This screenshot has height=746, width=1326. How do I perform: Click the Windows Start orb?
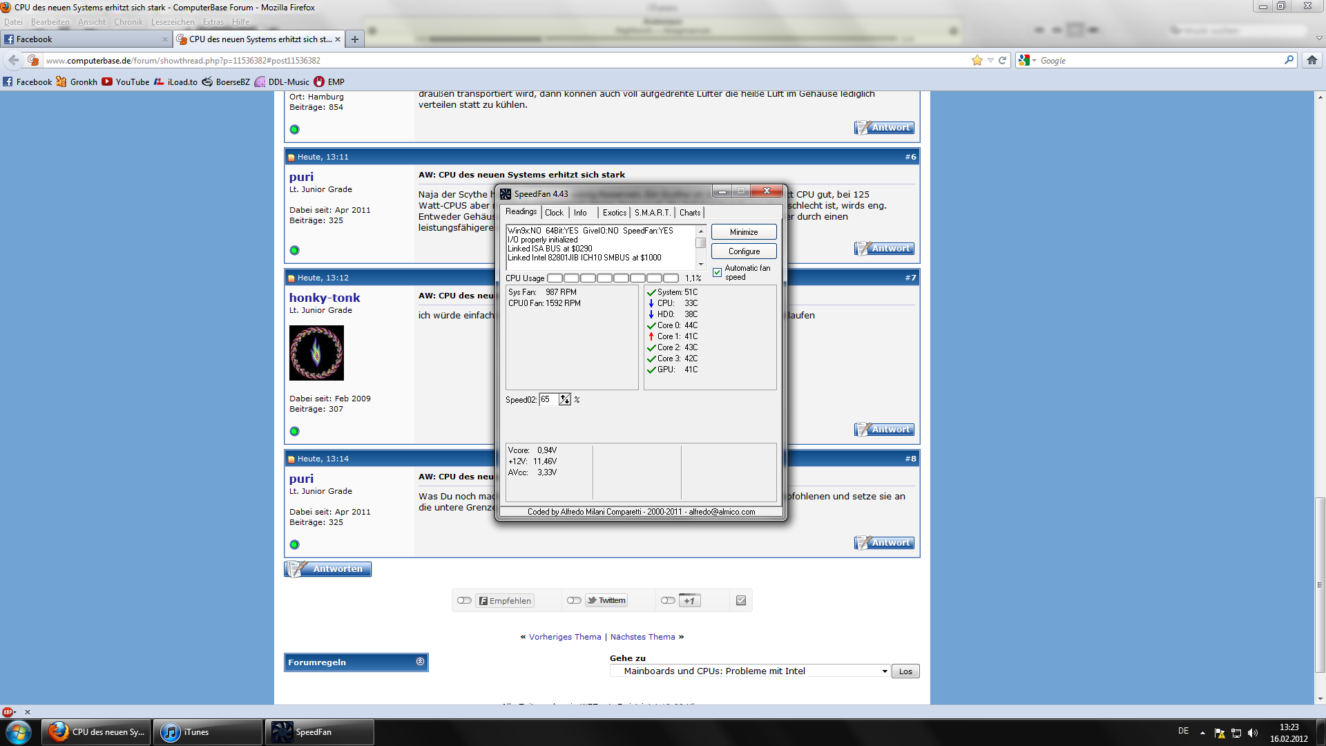[19, 732]
